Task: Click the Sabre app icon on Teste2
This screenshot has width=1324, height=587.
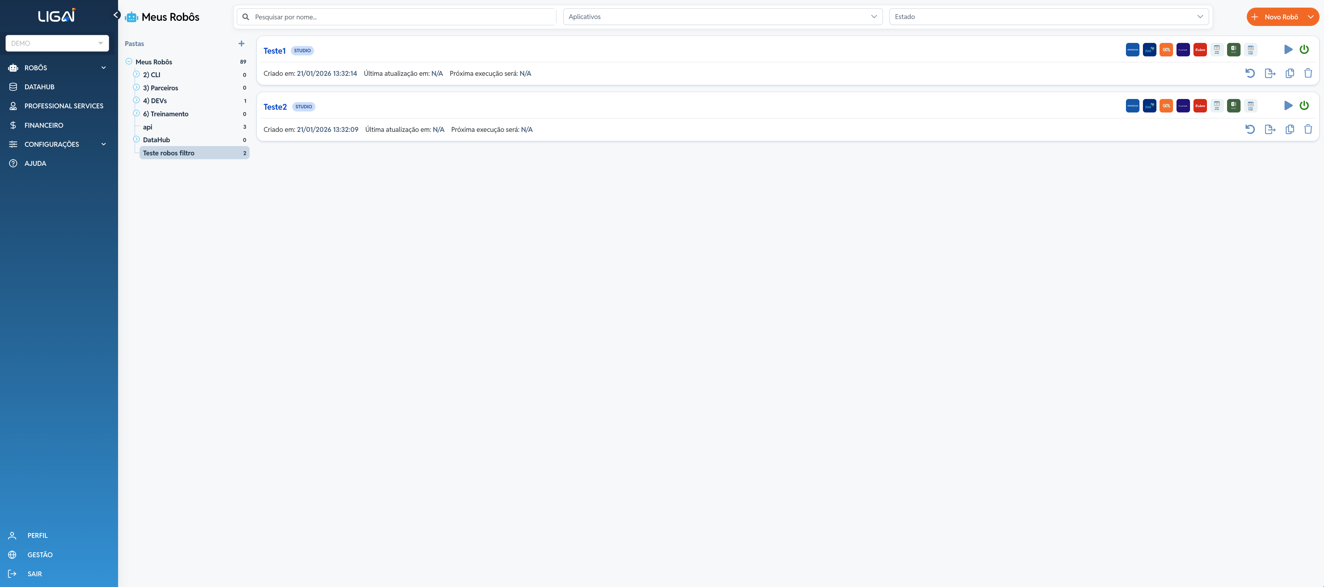Action: pos(1200,105)
